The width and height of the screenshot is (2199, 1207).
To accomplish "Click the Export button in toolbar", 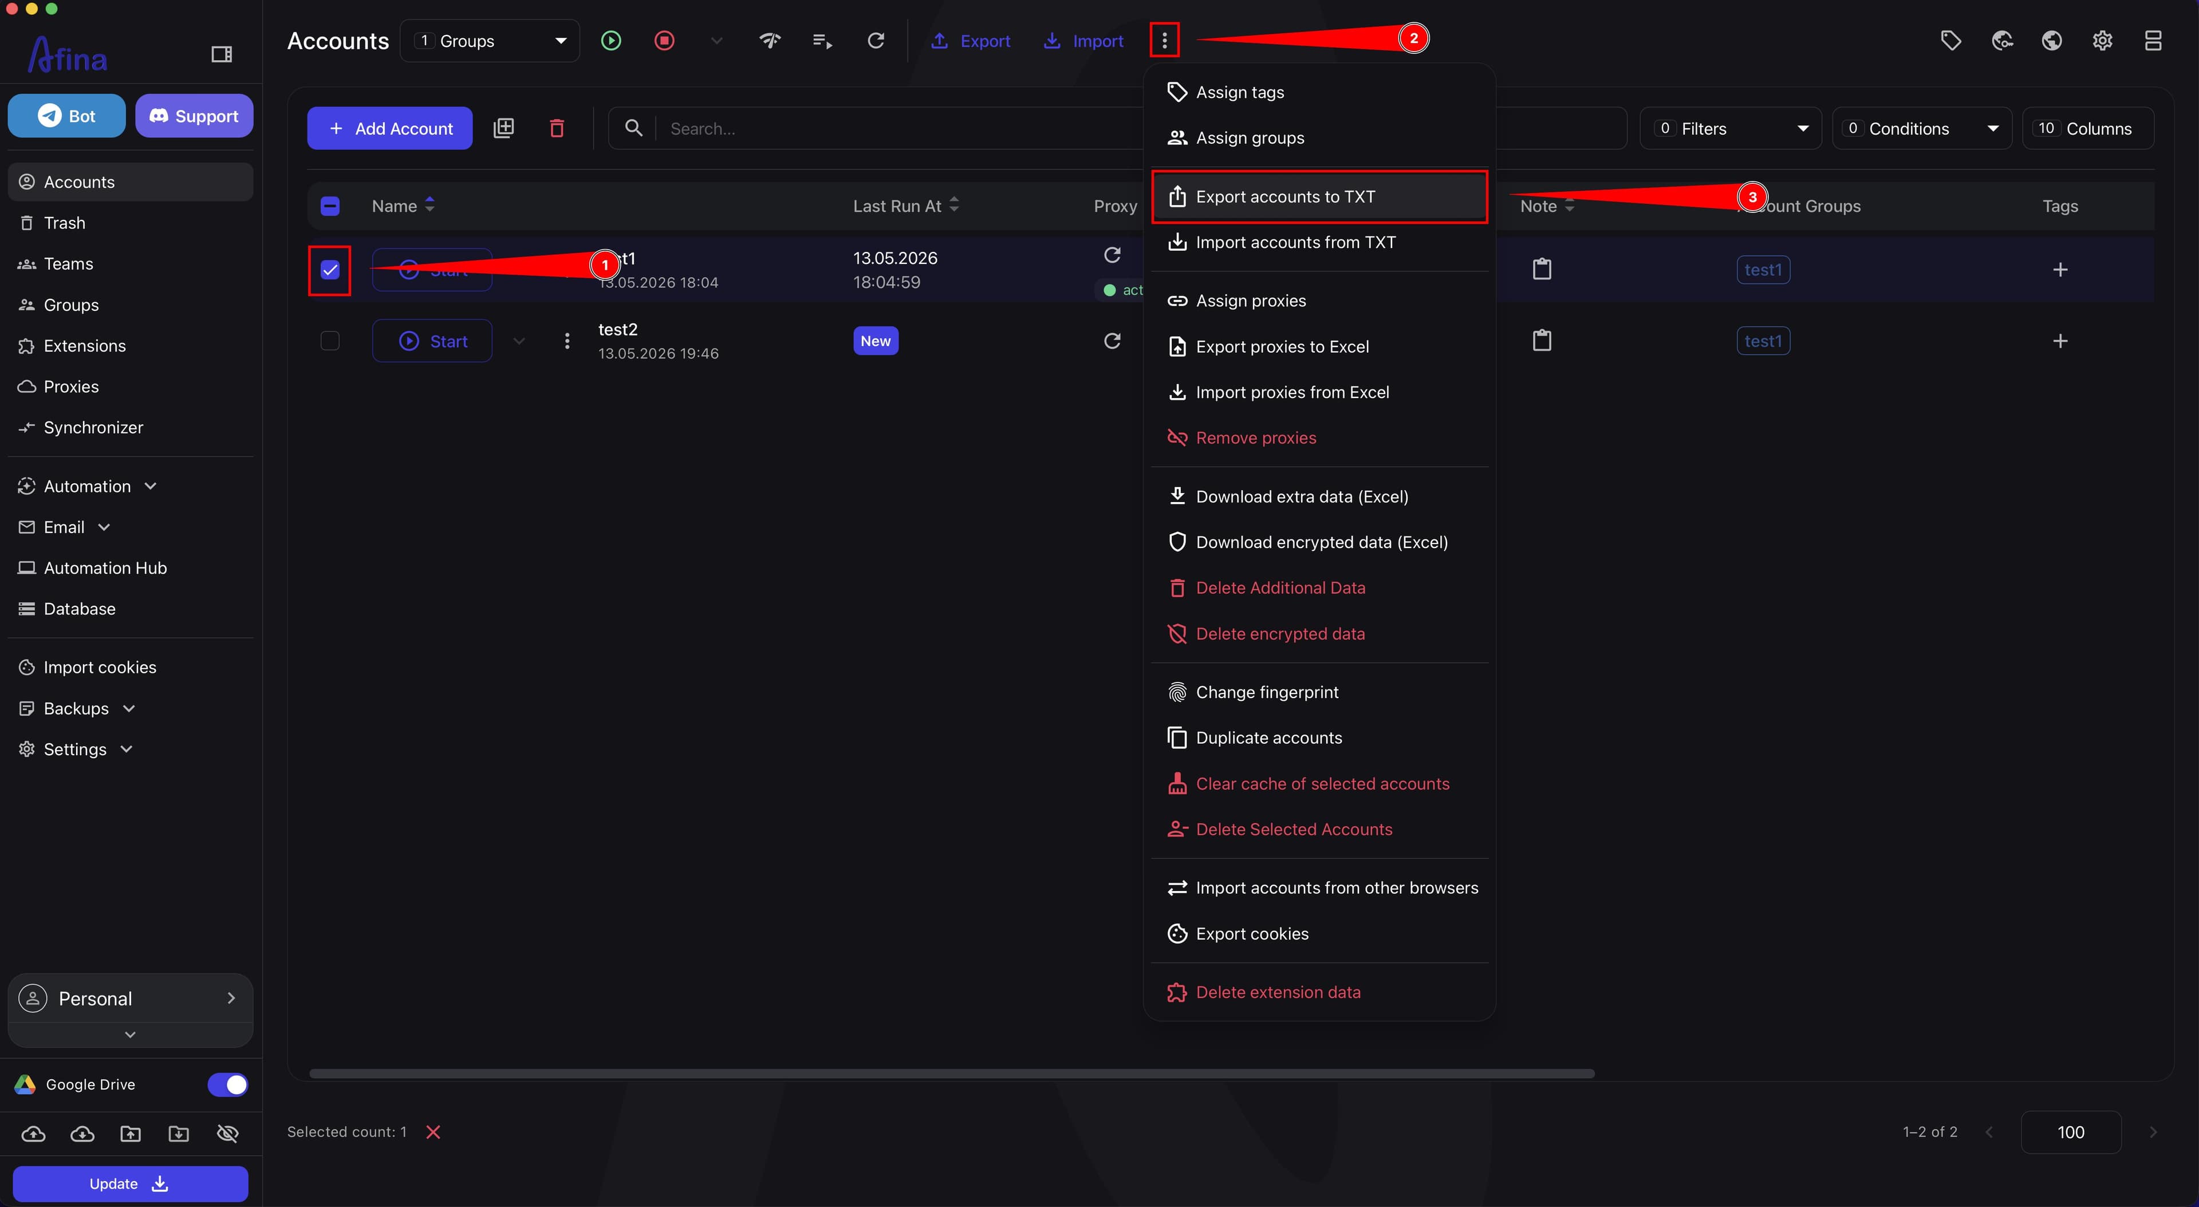I will (x=971, y=41).
